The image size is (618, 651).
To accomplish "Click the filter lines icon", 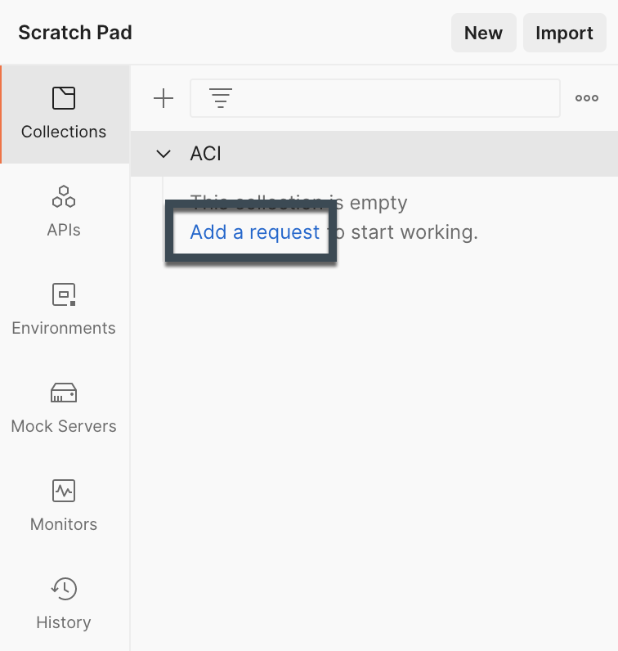I will tap(221, 99).
